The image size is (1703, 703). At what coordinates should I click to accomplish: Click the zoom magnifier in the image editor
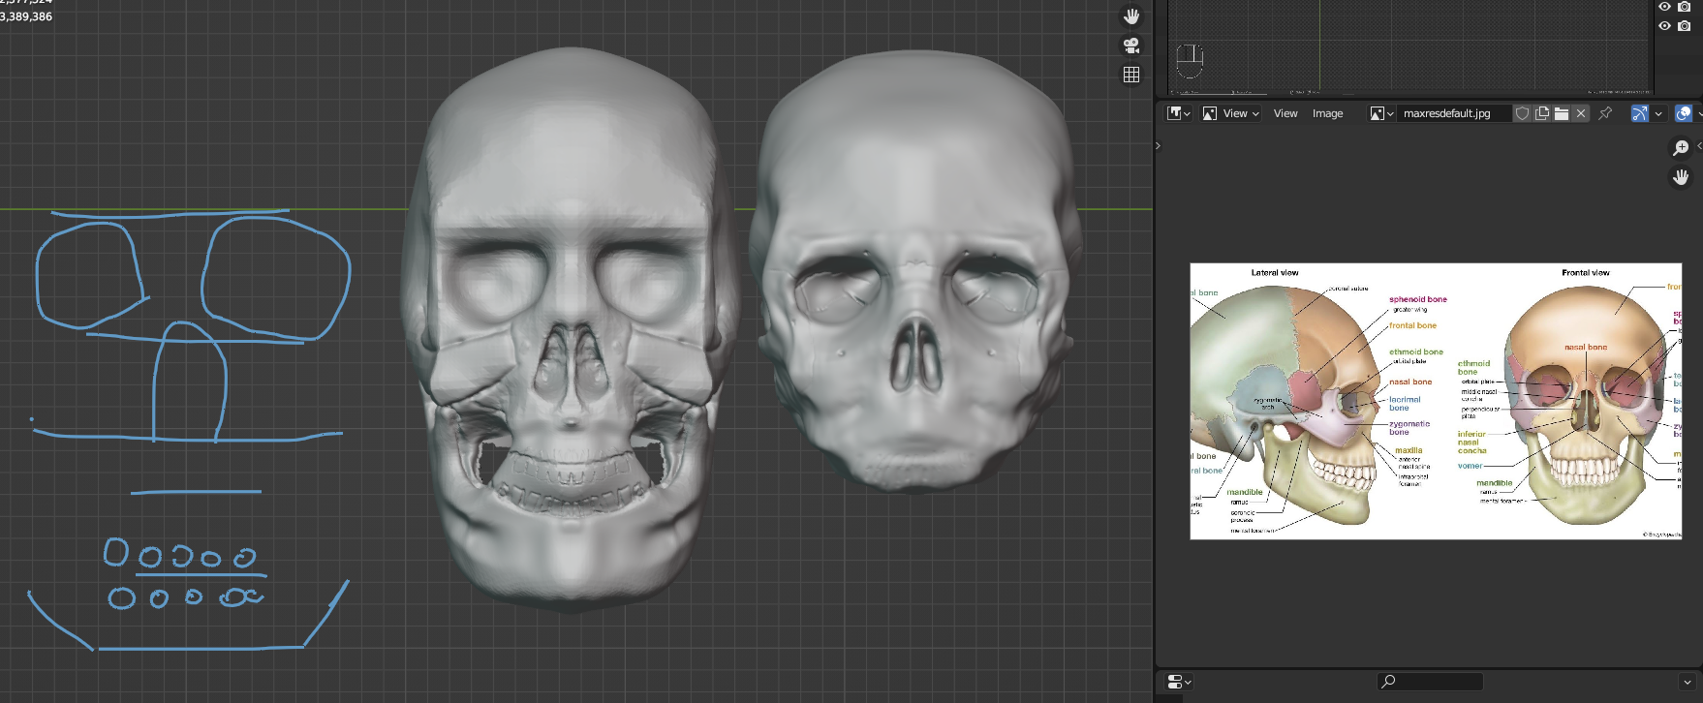[1681, 147]
